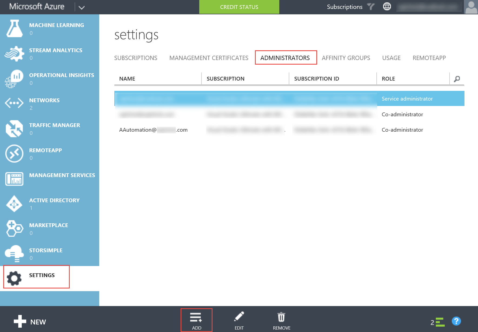Screen dimensions: 478x332
Task: Sort by the NAME column header
Action: [x=127, y=79]
